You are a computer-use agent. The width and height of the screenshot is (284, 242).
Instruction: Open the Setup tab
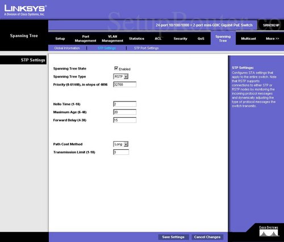60,39
